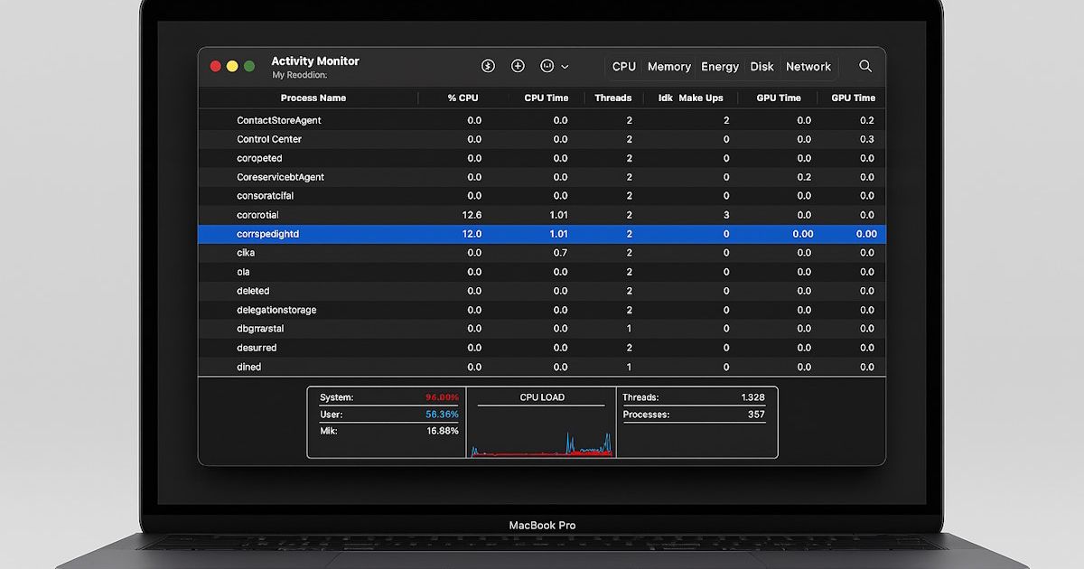Click the circled plus toolbar icon
The image size is (1084, 569).
(x=518, y=66)
